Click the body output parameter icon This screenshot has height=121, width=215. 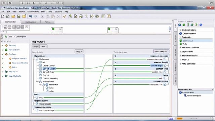point(165,78)
